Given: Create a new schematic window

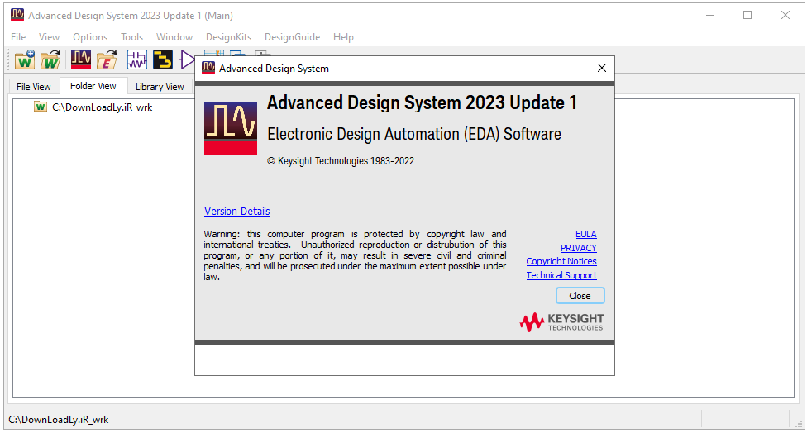Looking at the screenshot, I should pyautogui.click(x=137, y=59).
